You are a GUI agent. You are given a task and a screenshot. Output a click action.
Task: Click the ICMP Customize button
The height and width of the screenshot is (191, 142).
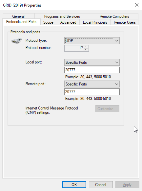(x=107, y=109)
